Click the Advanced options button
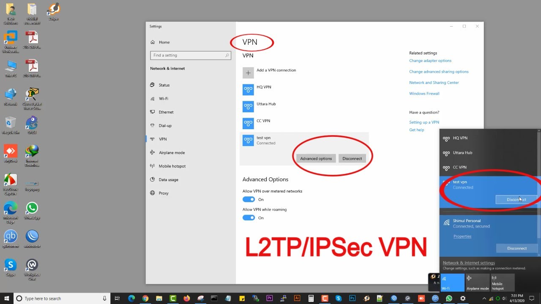This screenshot has width=541, height=304. coord(316,158)
